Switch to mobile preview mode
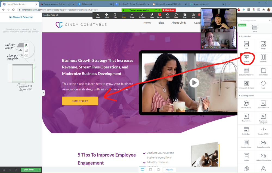This screenshot has width=272, height=173. (x=158, y=170)
